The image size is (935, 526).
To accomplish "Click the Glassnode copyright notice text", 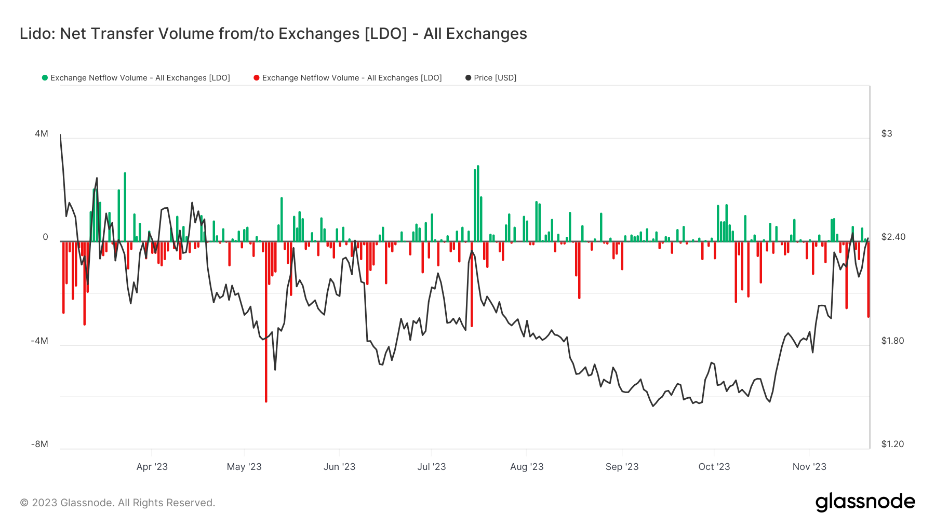I will tap(117, 503).
